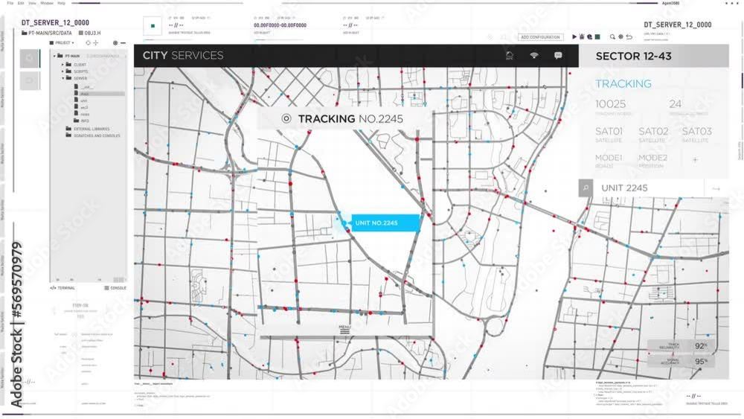Select the highlighted main file in SERVER
Image resolution: width=744 pixels, height=419 pixels.
coord(99,94)
